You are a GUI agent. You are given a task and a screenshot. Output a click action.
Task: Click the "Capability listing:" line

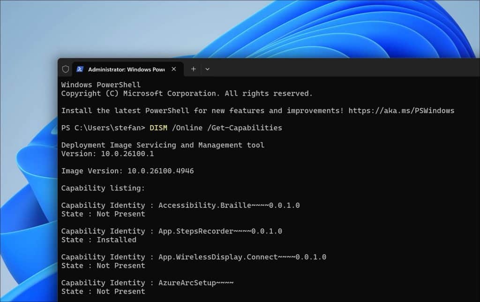[x=103, y=188]
